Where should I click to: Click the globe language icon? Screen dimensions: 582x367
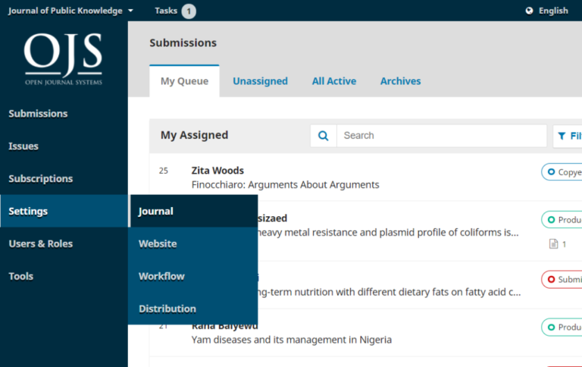[x=529, y=11]
